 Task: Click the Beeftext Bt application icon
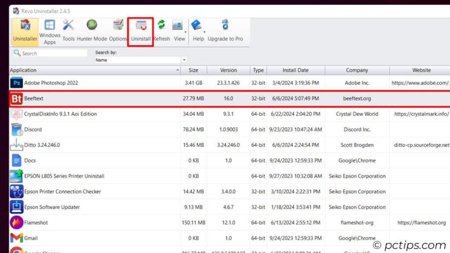coord(17,98)
